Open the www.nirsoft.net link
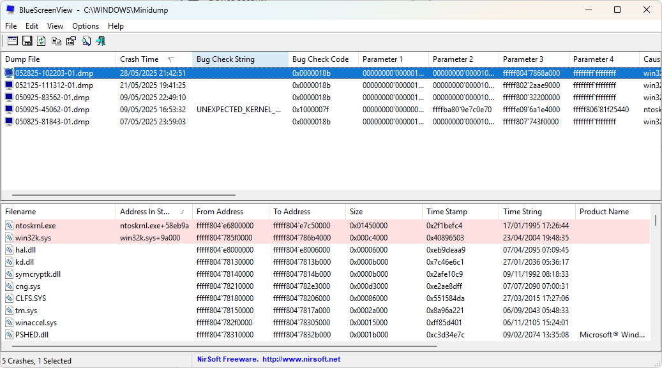This screenshot has height=368, width=662. (301, 359)
